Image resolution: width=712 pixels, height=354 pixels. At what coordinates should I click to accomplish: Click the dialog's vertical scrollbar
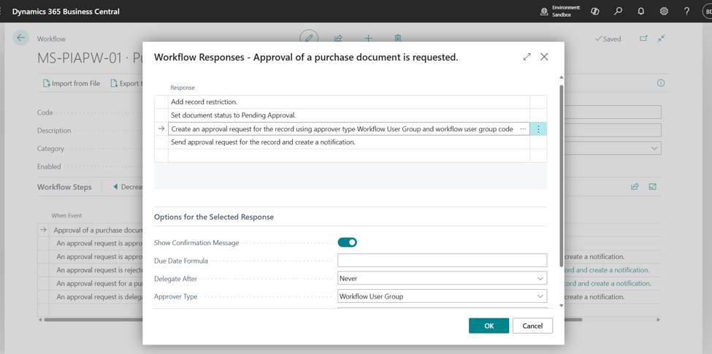point(562,176)
